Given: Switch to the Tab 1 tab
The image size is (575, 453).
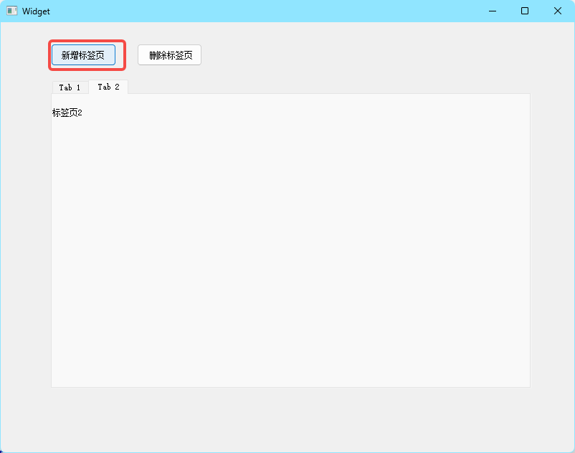Looking at the screenshot, I should 70,87.
